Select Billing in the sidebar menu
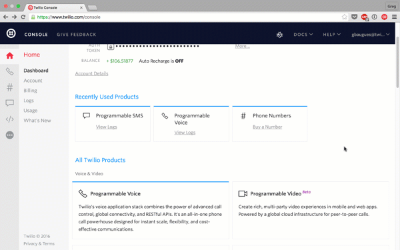The width and height of the screenshot is (400, 250). pos(31,91)
